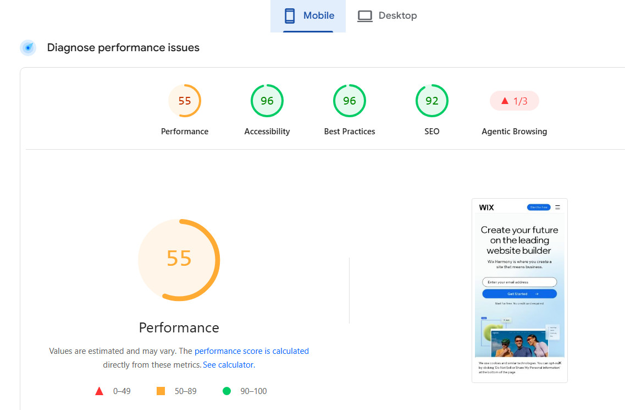Click the large 'Performance' title text
The height and width of the screenshot is (410, 625).
(x=179, y=328)
